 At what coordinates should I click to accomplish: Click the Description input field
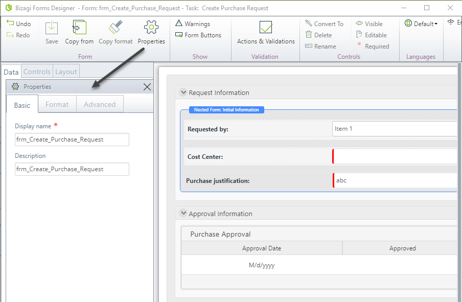click(72, 169)
